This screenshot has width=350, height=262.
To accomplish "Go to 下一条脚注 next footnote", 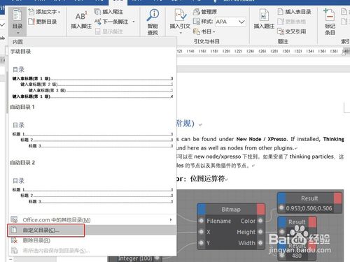I will [111, 22].
